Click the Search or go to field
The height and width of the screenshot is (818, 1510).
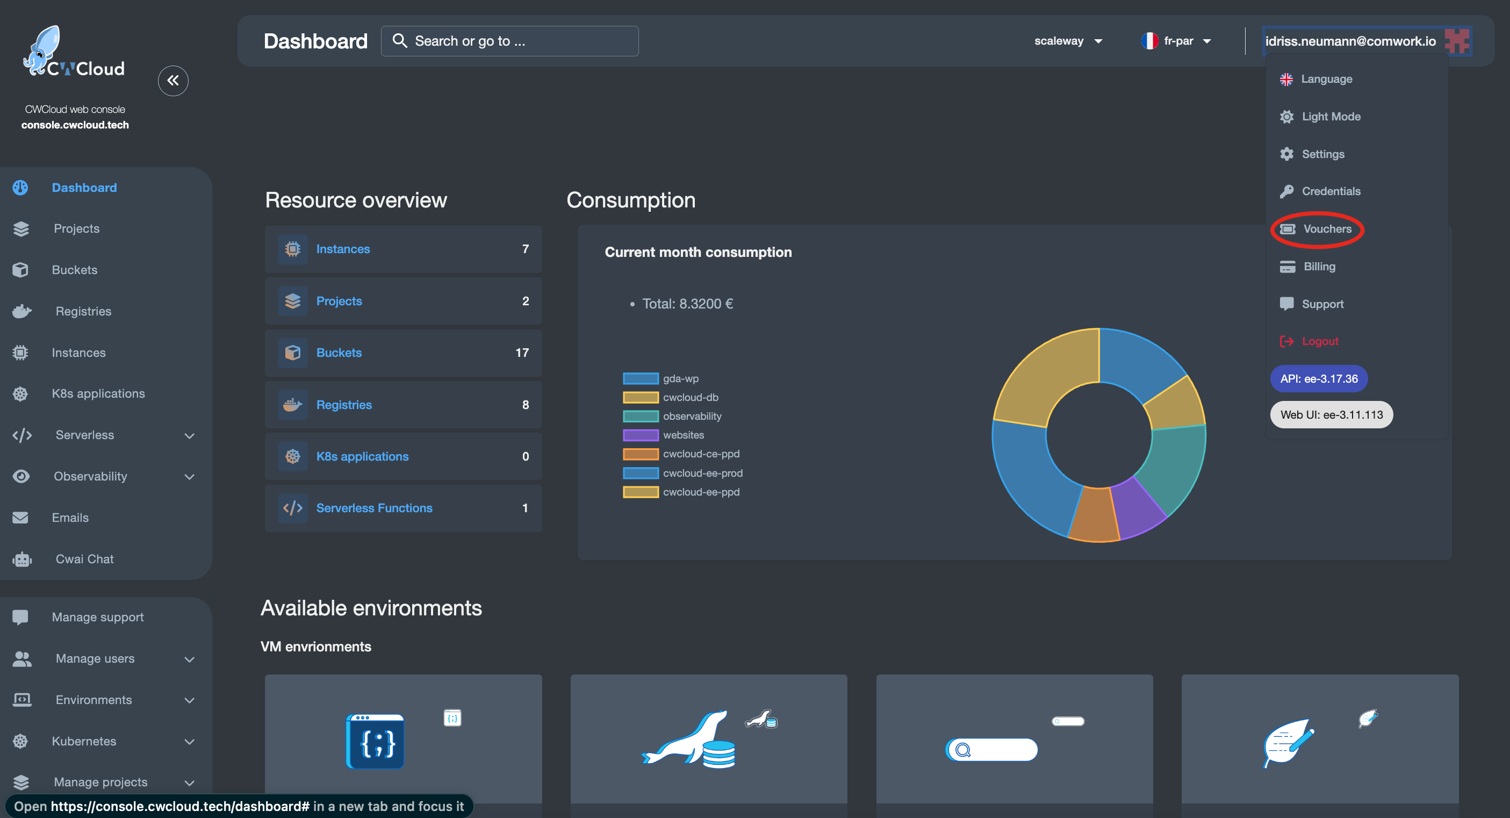509,41
